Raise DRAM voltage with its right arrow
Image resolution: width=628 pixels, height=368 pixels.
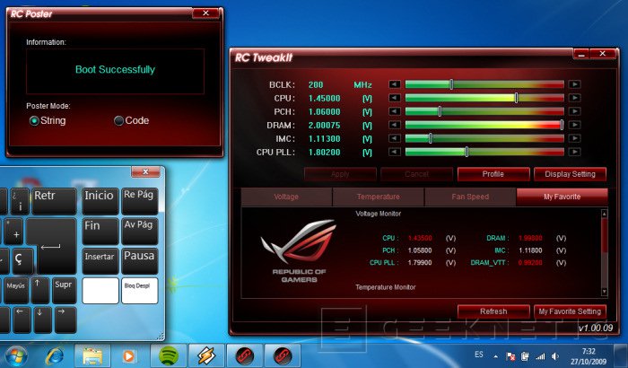click(x=575, y=125)
